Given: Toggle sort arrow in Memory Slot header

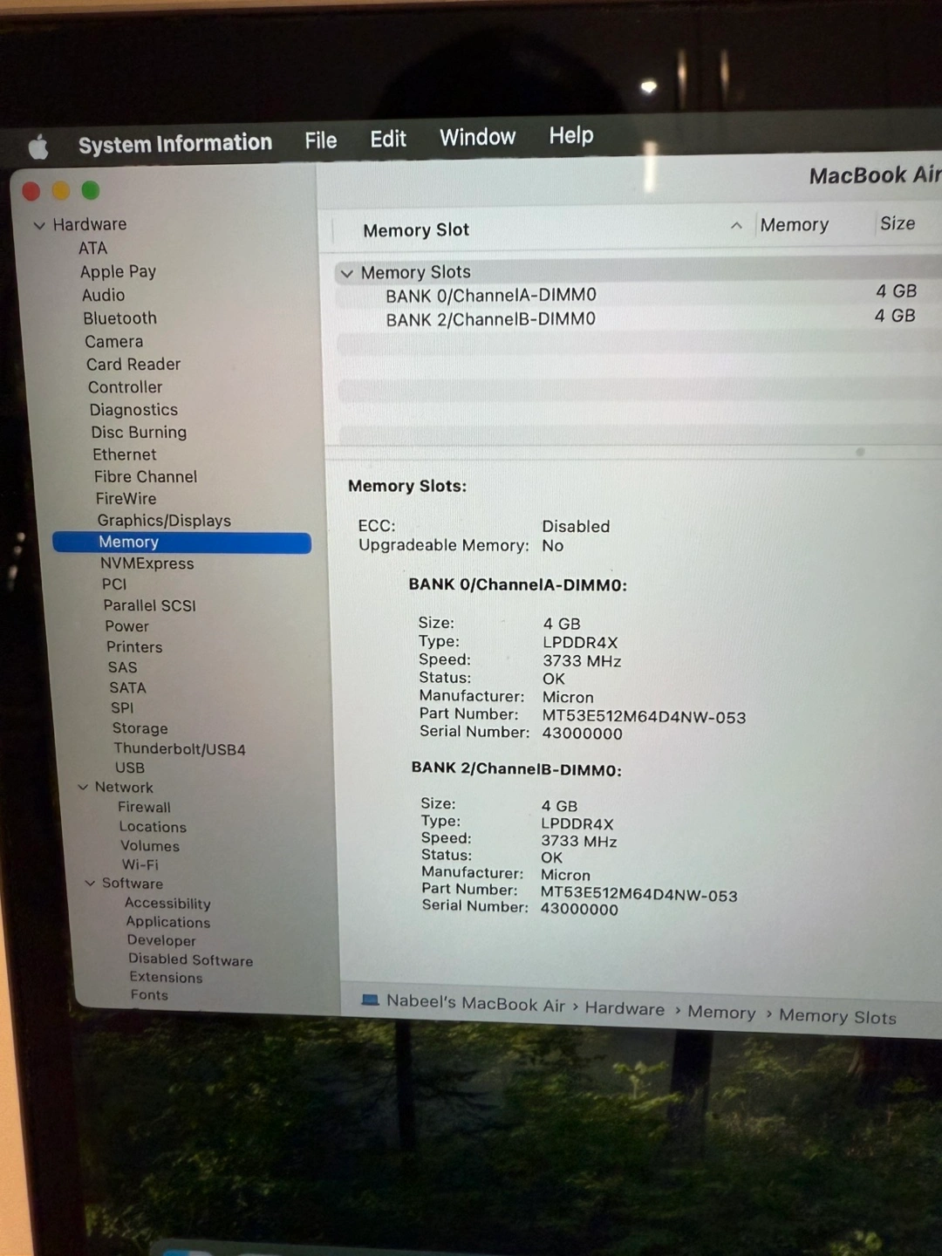Looking at the screenshot, I should click(x=736, y=226).
